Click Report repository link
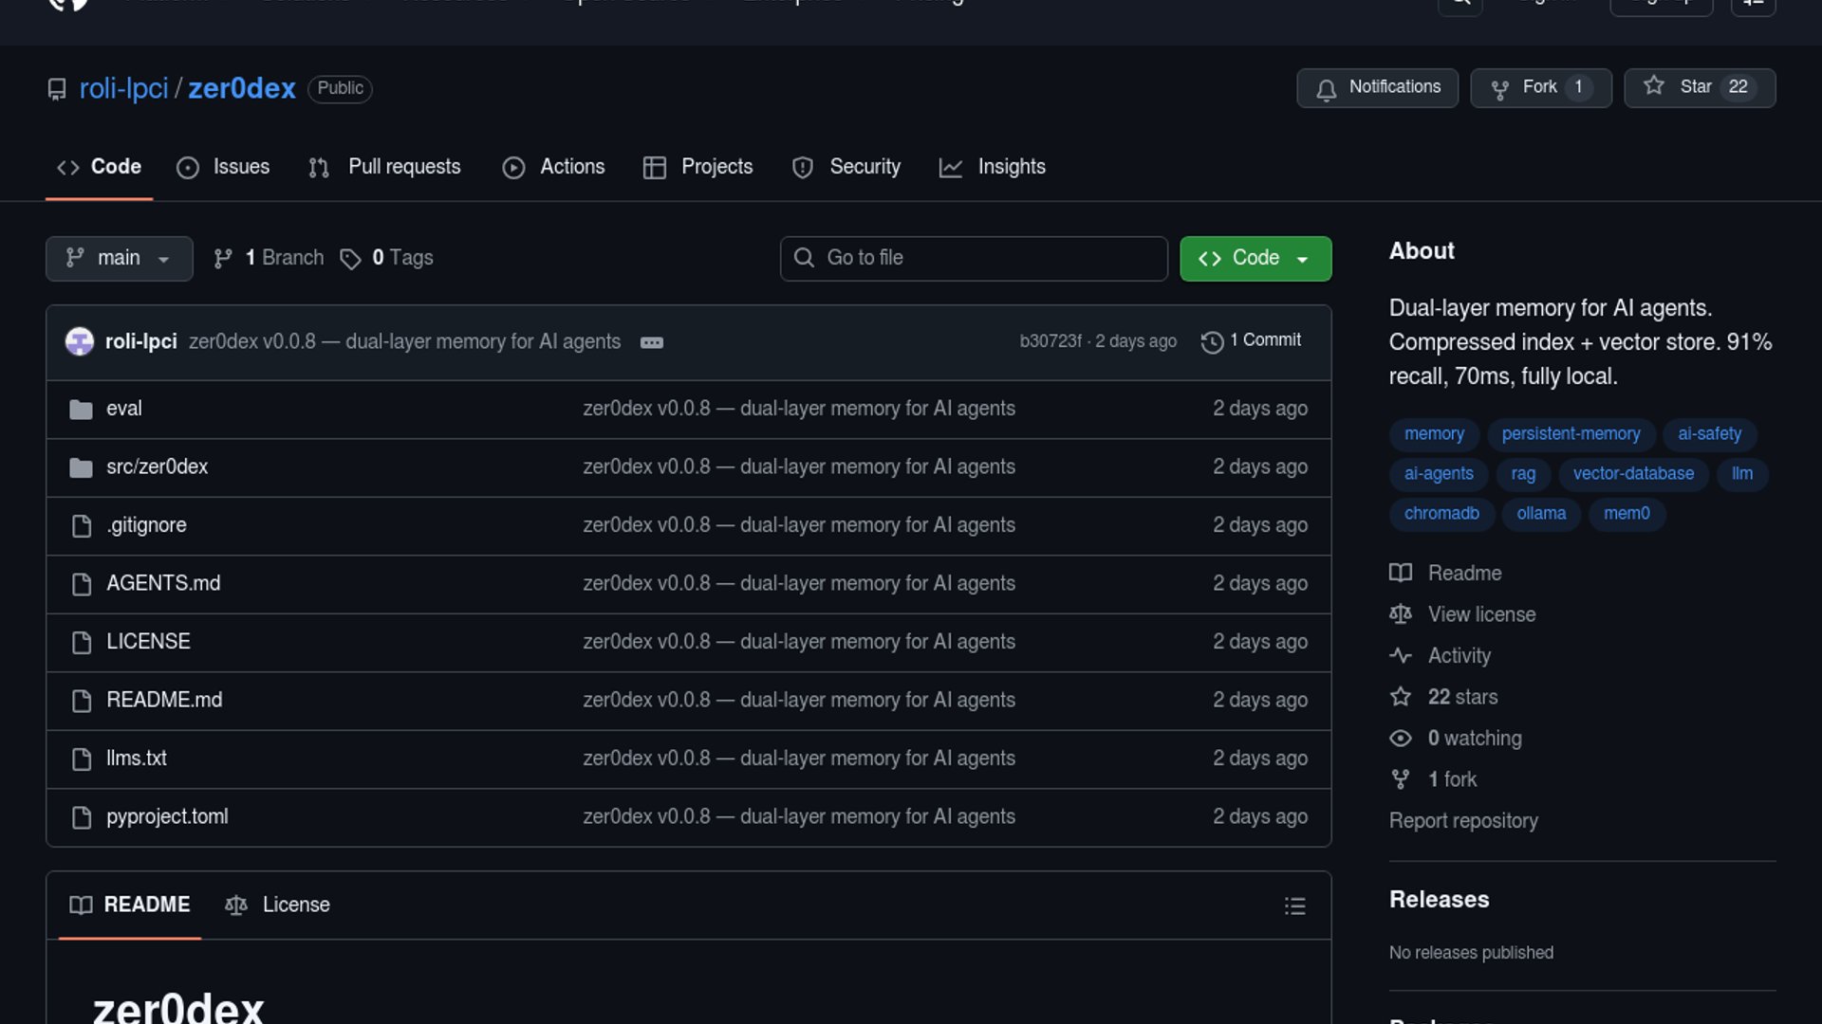1822x1024 pixels. [x=1462, y=820]
